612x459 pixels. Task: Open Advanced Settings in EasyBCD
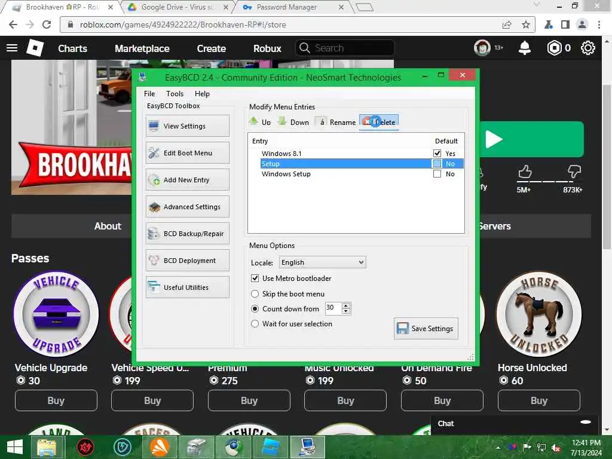pos(187,207)
